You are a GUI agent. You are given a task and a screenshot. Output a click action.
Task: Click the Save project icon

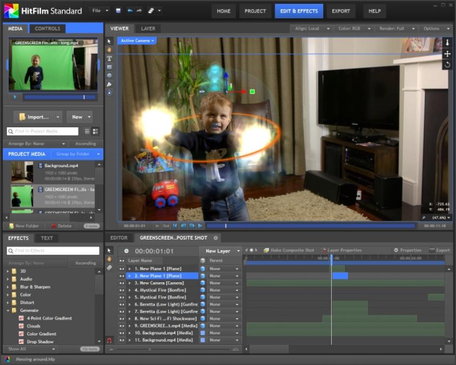[x=118, y=11]
